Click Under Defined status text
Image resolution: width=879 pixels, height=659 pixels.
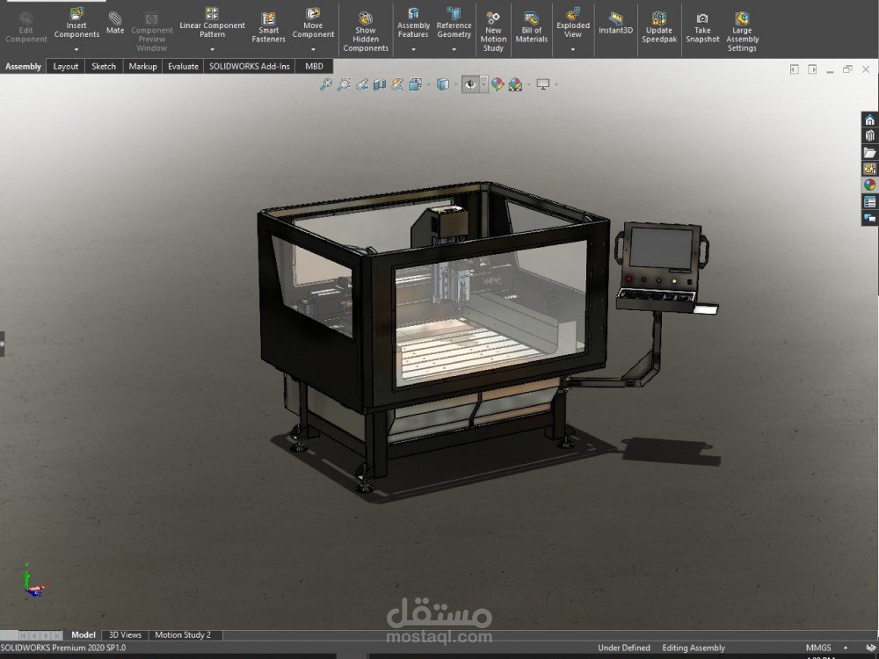(624, 648)
